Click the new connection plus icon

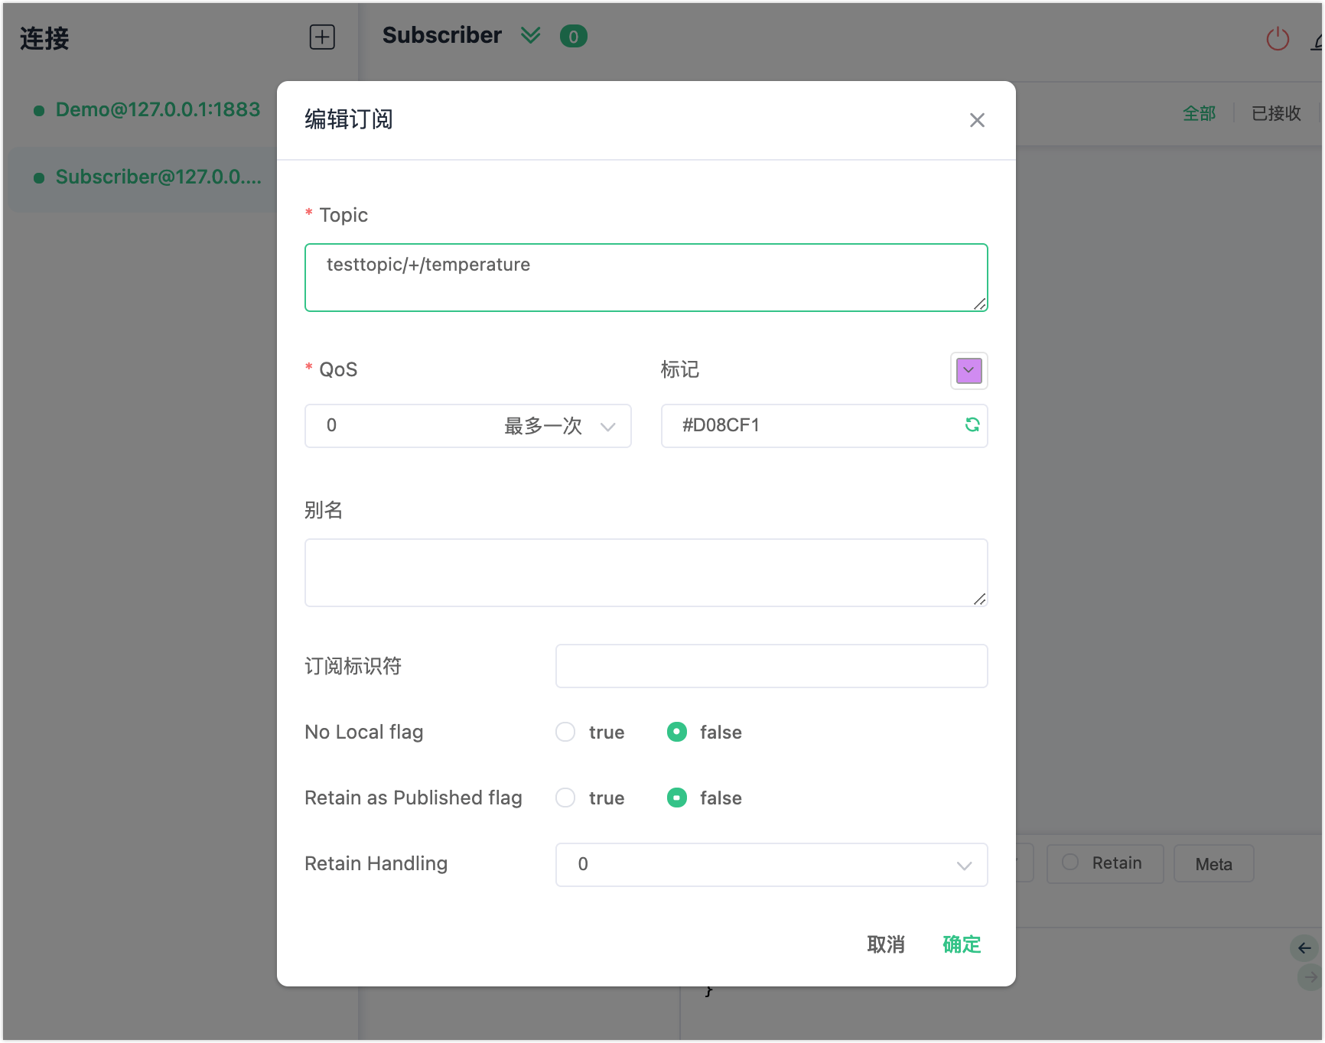pyautogui.click(x=322, y=37)
